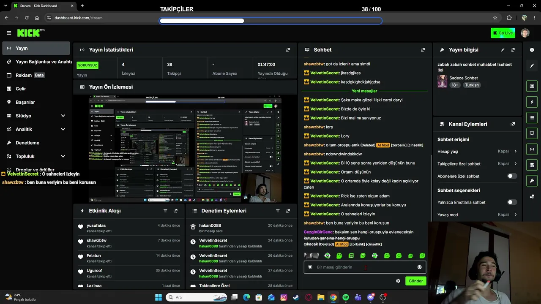Click the Windows taskbar search box
This screenshot has height=304, width=541.
pos(196,297)
